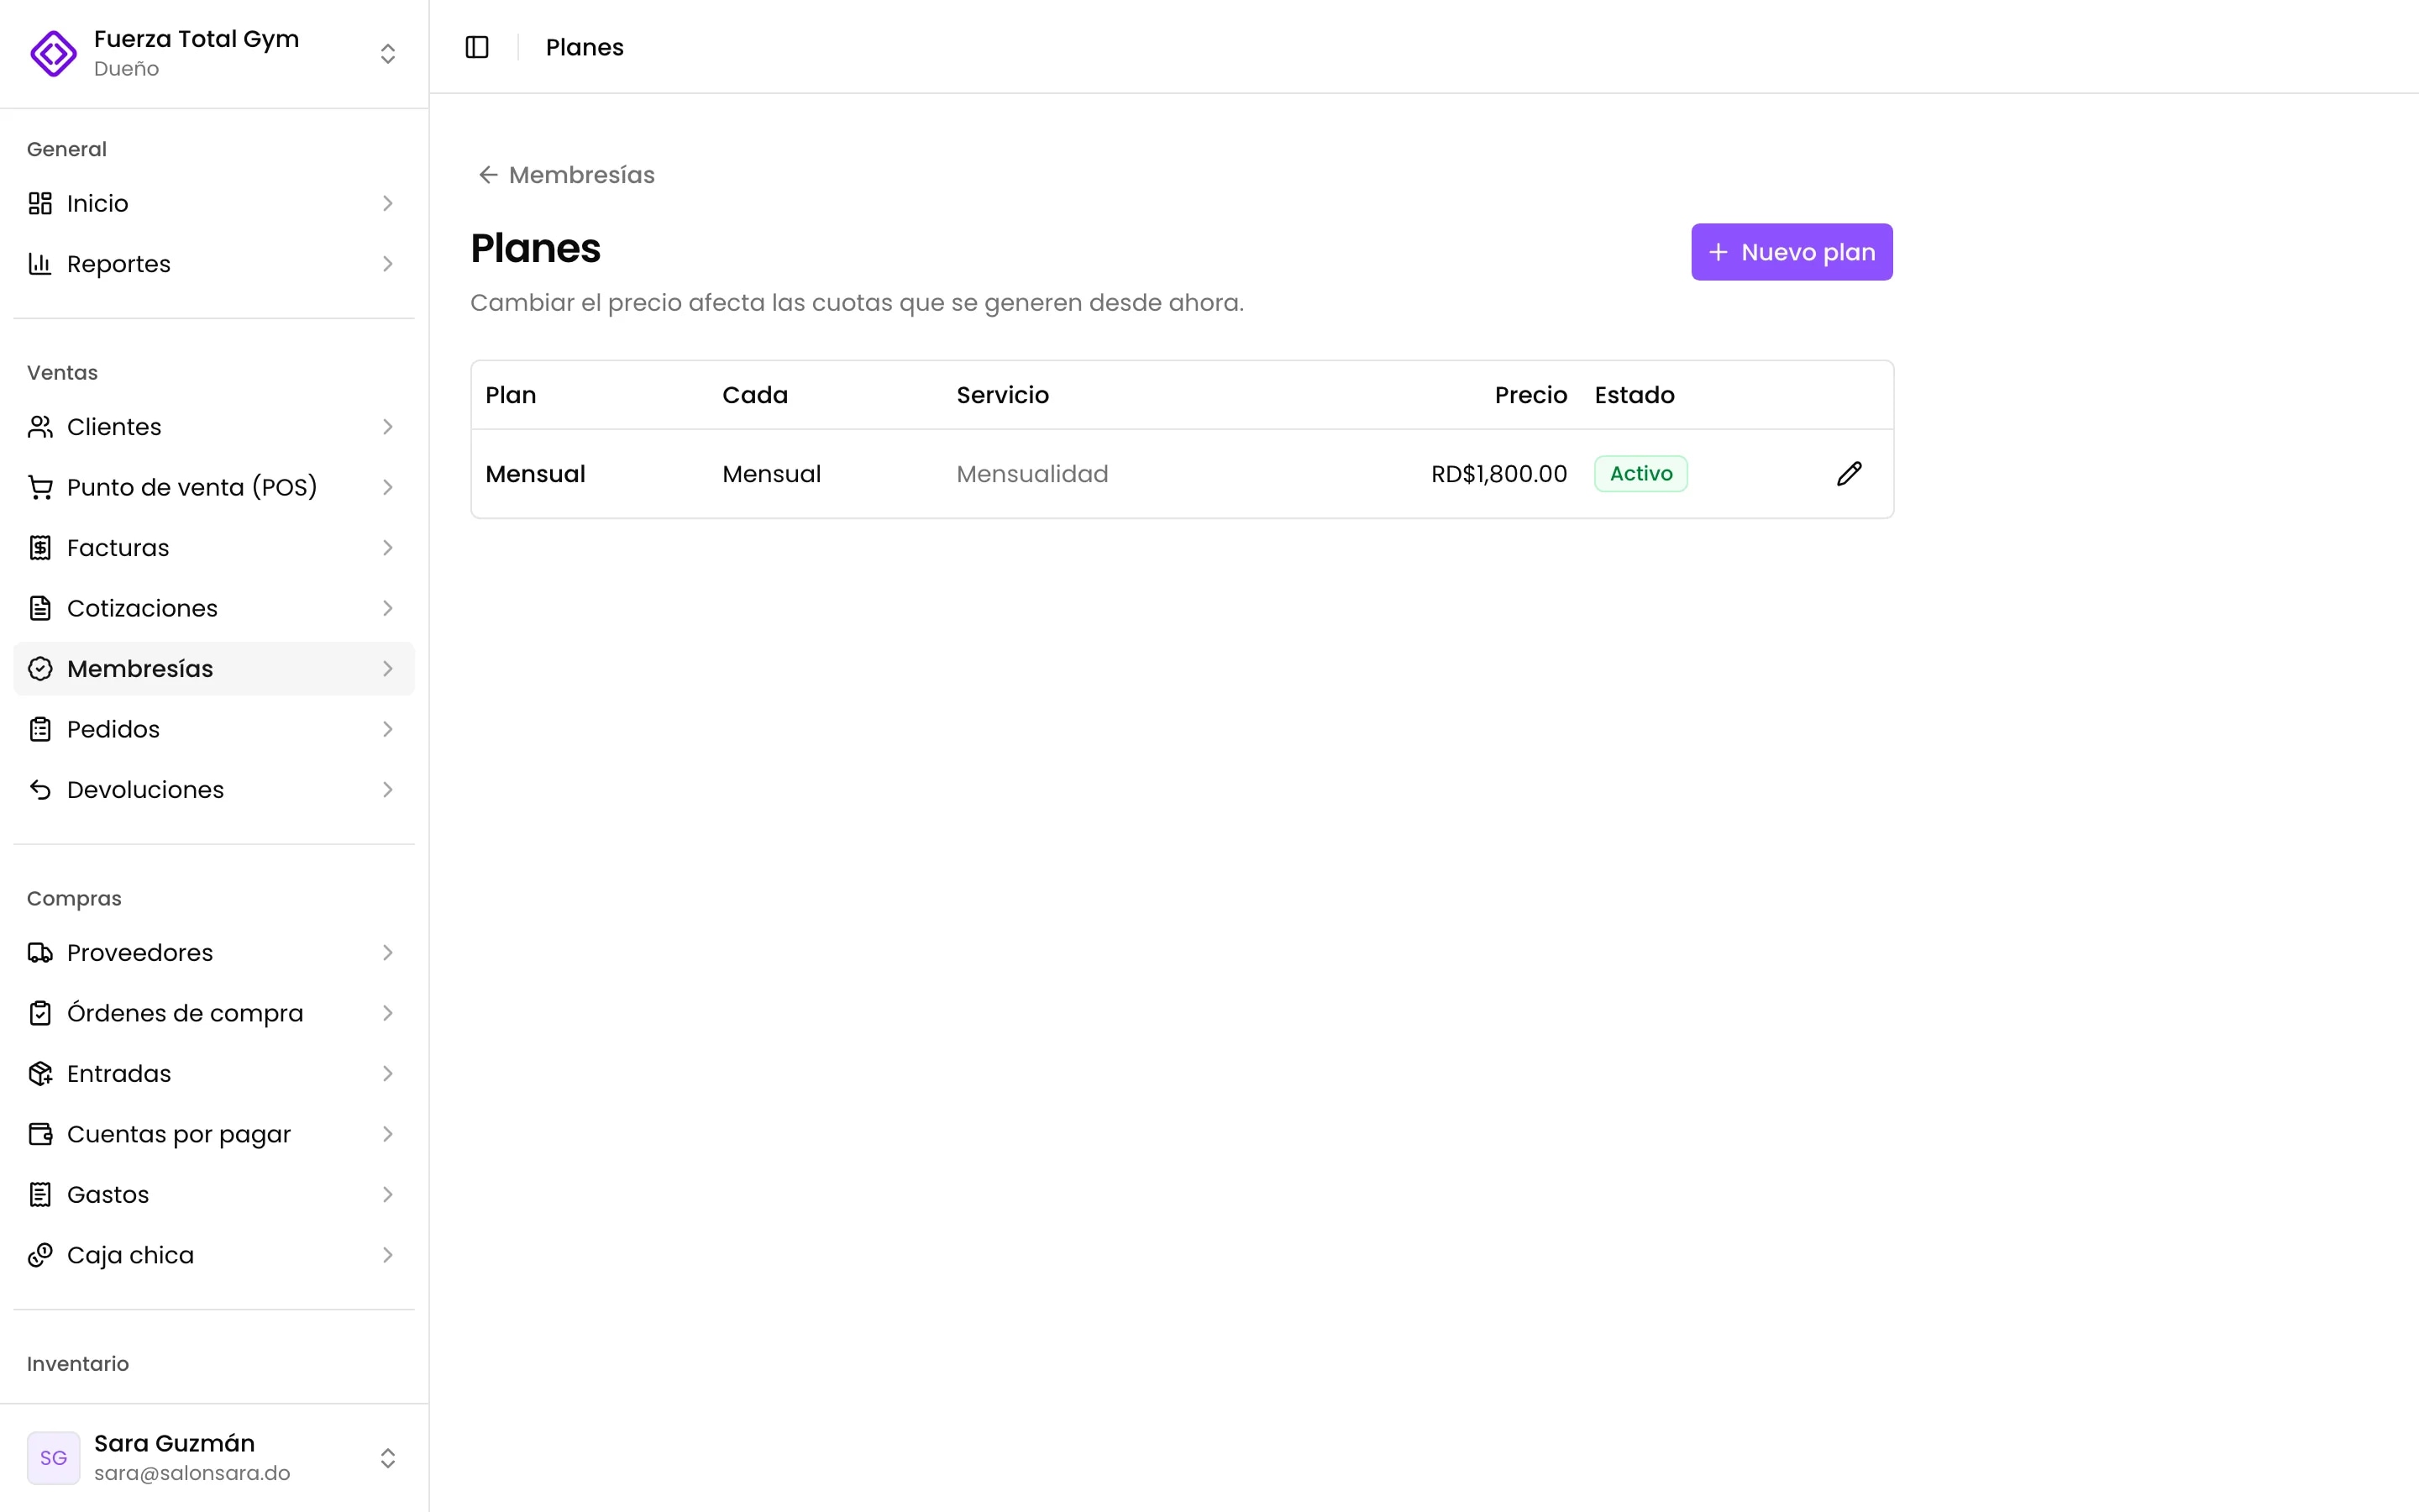Screen dimensions: 2419x1512
Task: Click the Planes breadcrumb in header
Action: pos(585,47)
